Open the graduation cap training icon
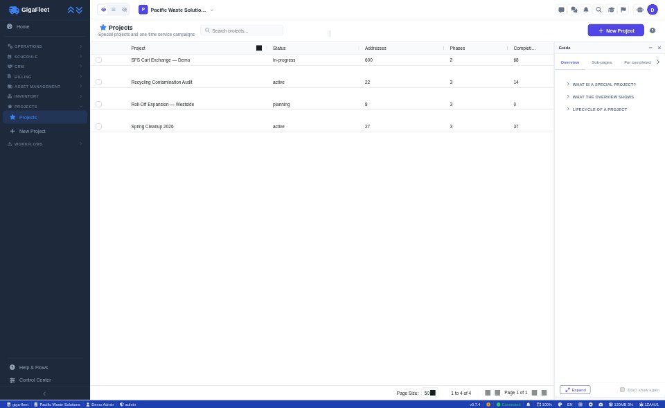The image size is (665, 408). point(611,10)
